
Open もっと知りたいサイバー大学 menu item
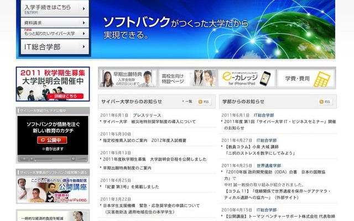click(55, 33)
